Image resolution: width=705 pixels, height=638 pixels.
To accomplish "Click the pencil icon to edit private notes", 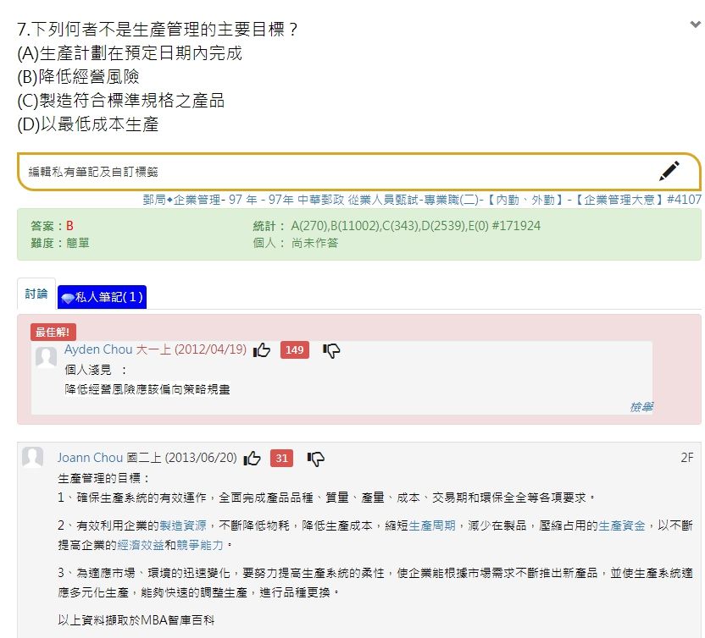I will (x=670, y=170).
